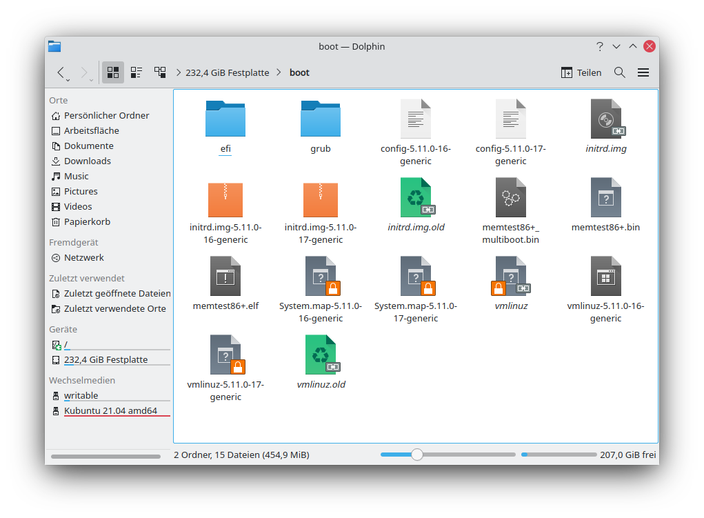This screenshot has height=518, width=704.
Task: Select config-5.11.0-17-generic file icon
Action: coord(511,119)
